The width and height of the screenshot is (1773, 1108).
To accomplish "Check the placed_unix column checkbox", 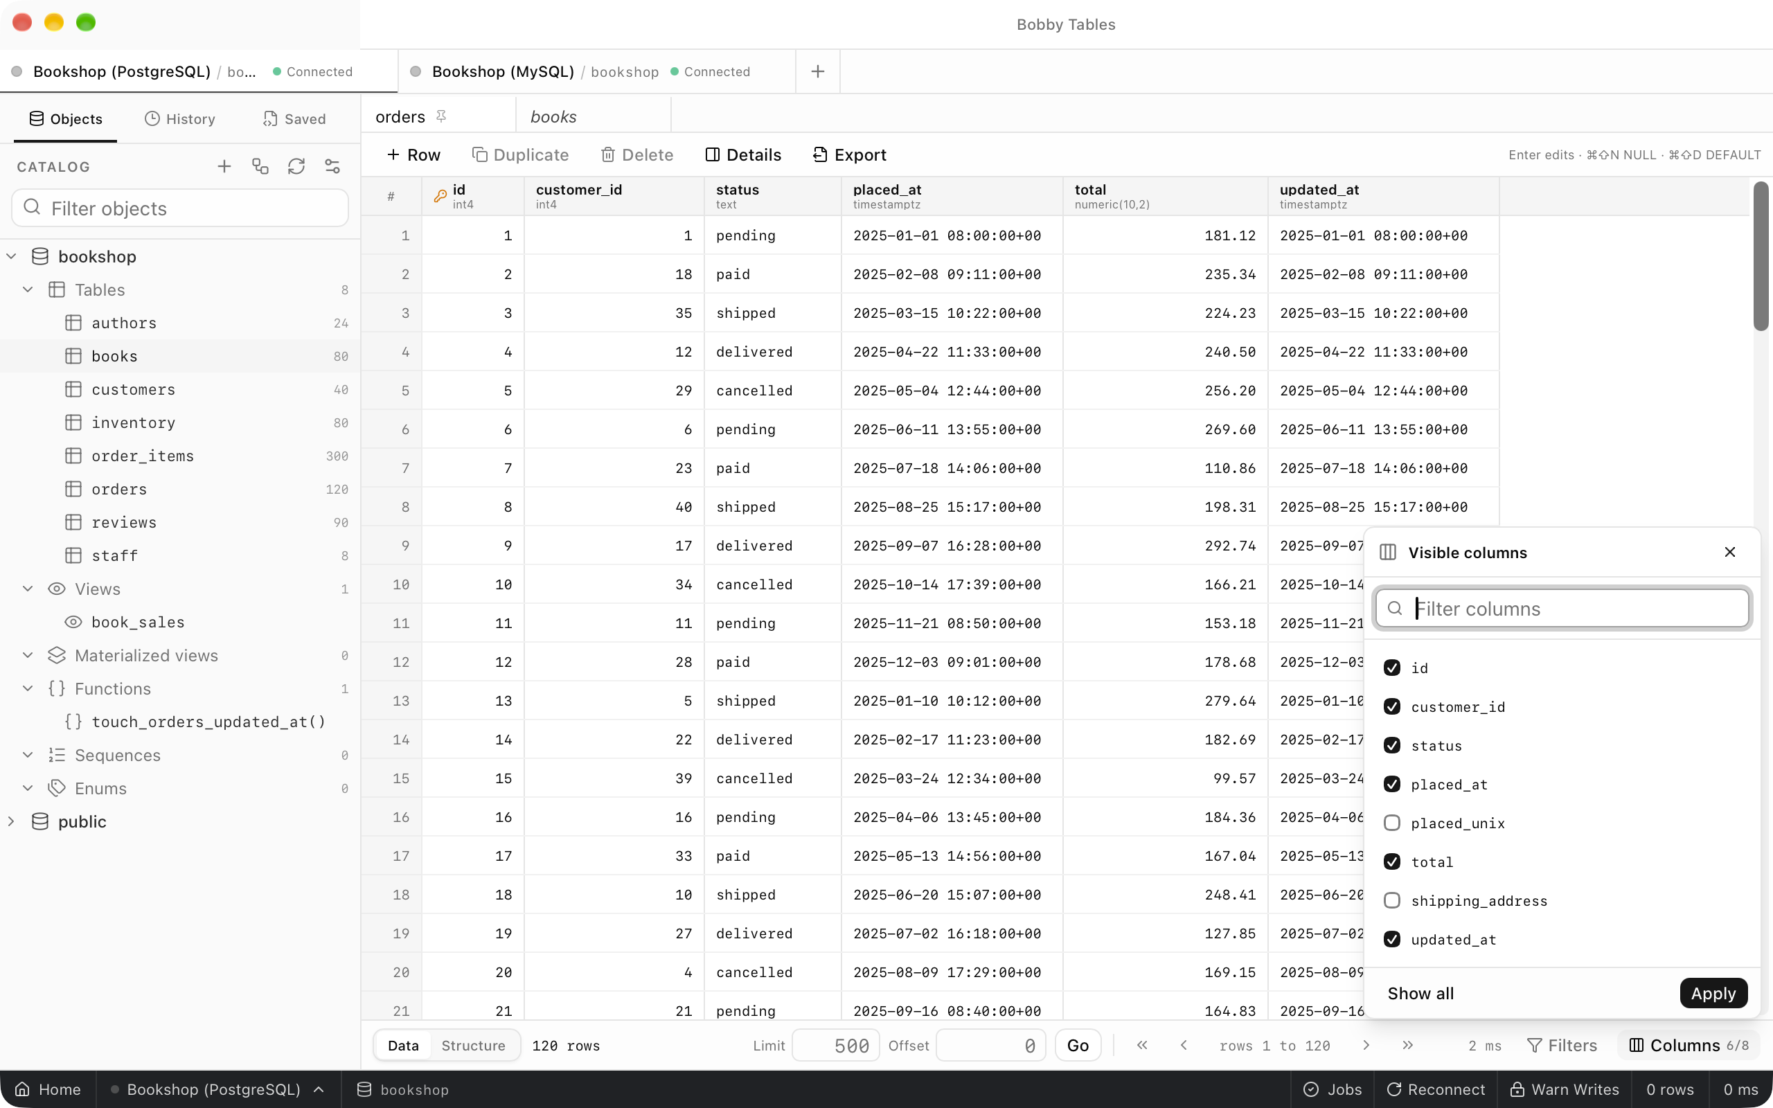I will click(1392, 823).
